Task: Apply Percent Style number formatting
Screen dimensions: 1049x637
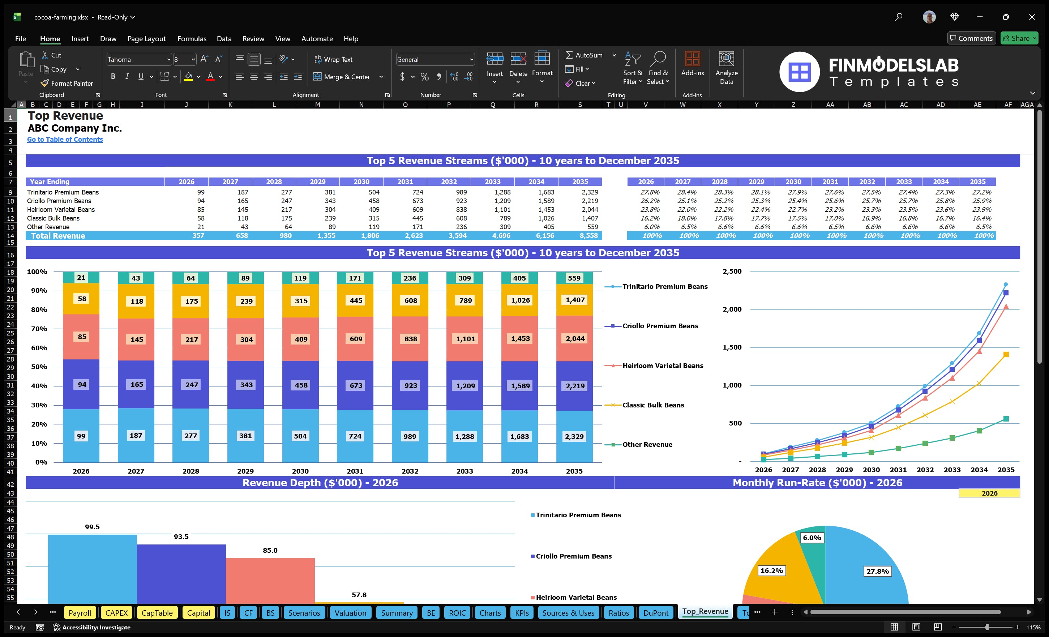Action: point(424,77)
